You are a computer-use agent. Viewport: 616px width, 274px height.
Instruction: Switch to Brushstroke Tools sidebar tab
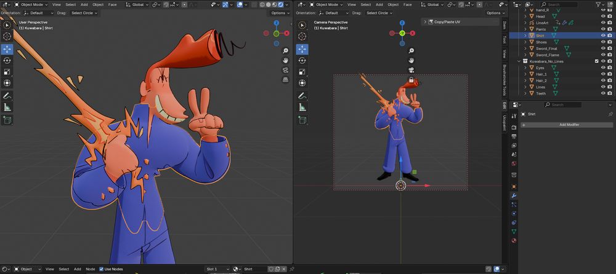(505, 80)
